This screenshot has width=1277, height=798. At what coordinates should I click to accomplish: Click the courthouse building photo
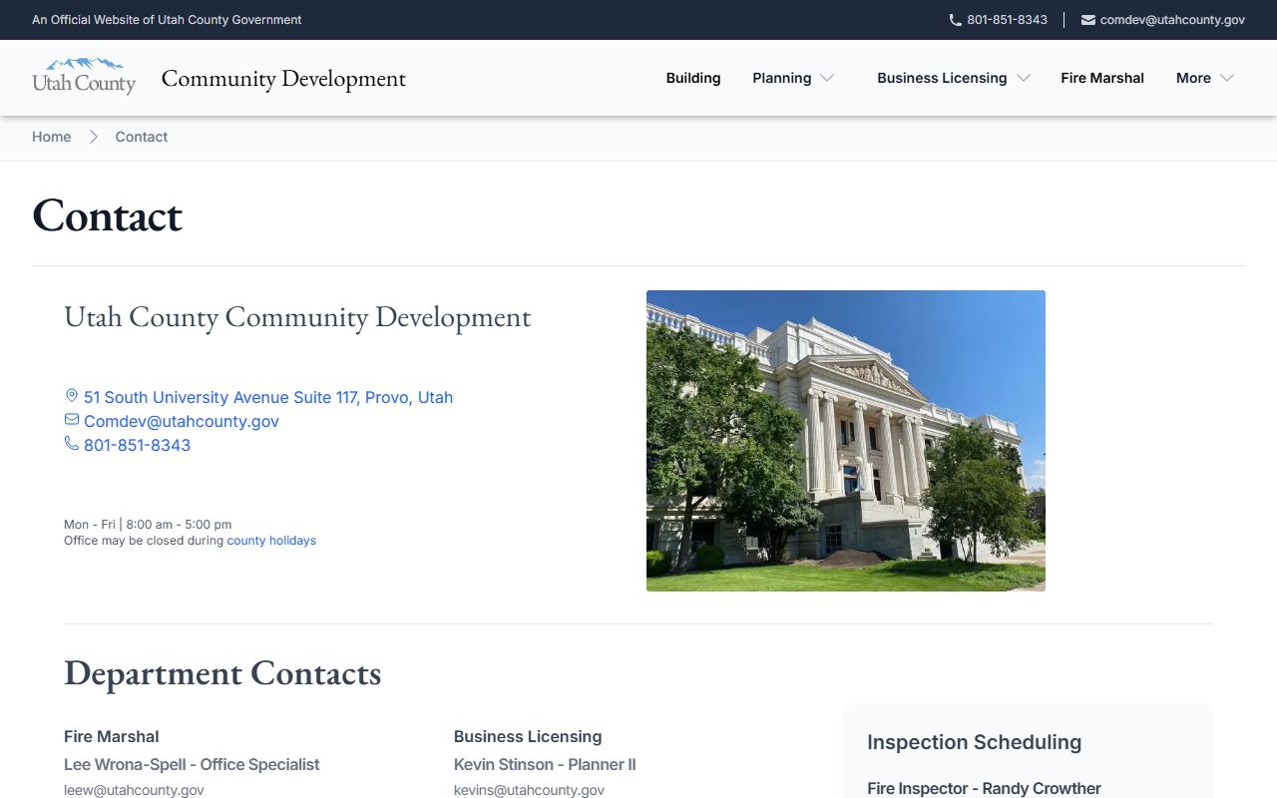[846, 441]
